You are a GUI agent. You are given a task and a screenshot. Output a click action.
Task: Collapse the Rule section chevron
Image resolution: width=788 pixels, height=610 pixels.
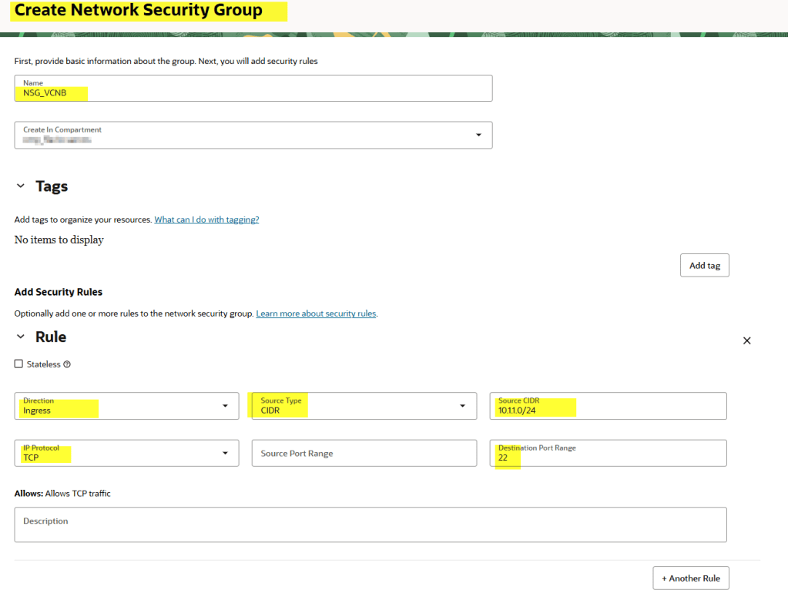pos(21,337)
